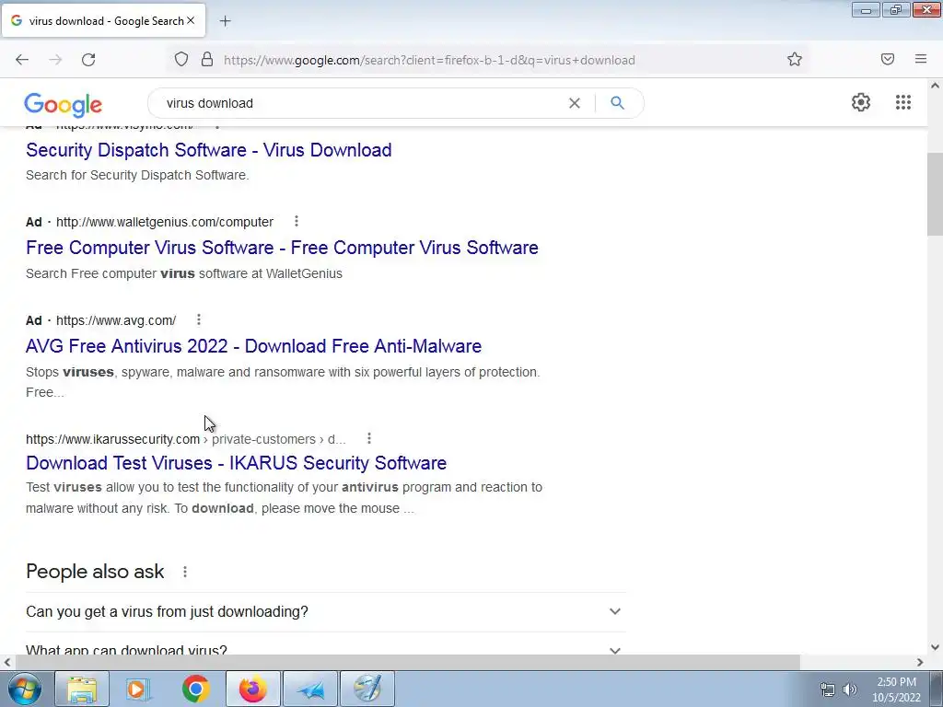Open the taskbar clock and date
The width and height of the screenshot is (943, 707).
coord(897,690)
